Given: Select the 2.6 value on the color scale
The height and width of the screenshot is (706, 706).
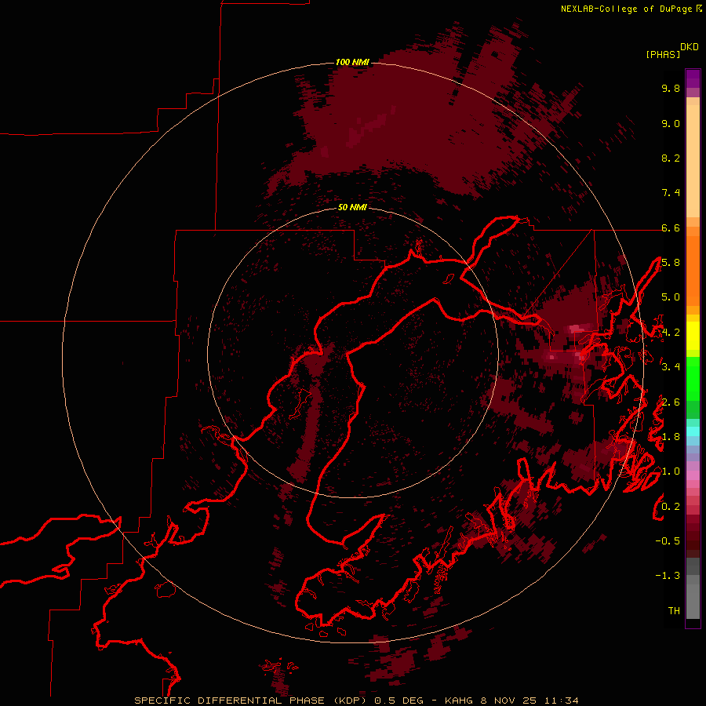Looking at the screenshot, I should pos(671,402).
